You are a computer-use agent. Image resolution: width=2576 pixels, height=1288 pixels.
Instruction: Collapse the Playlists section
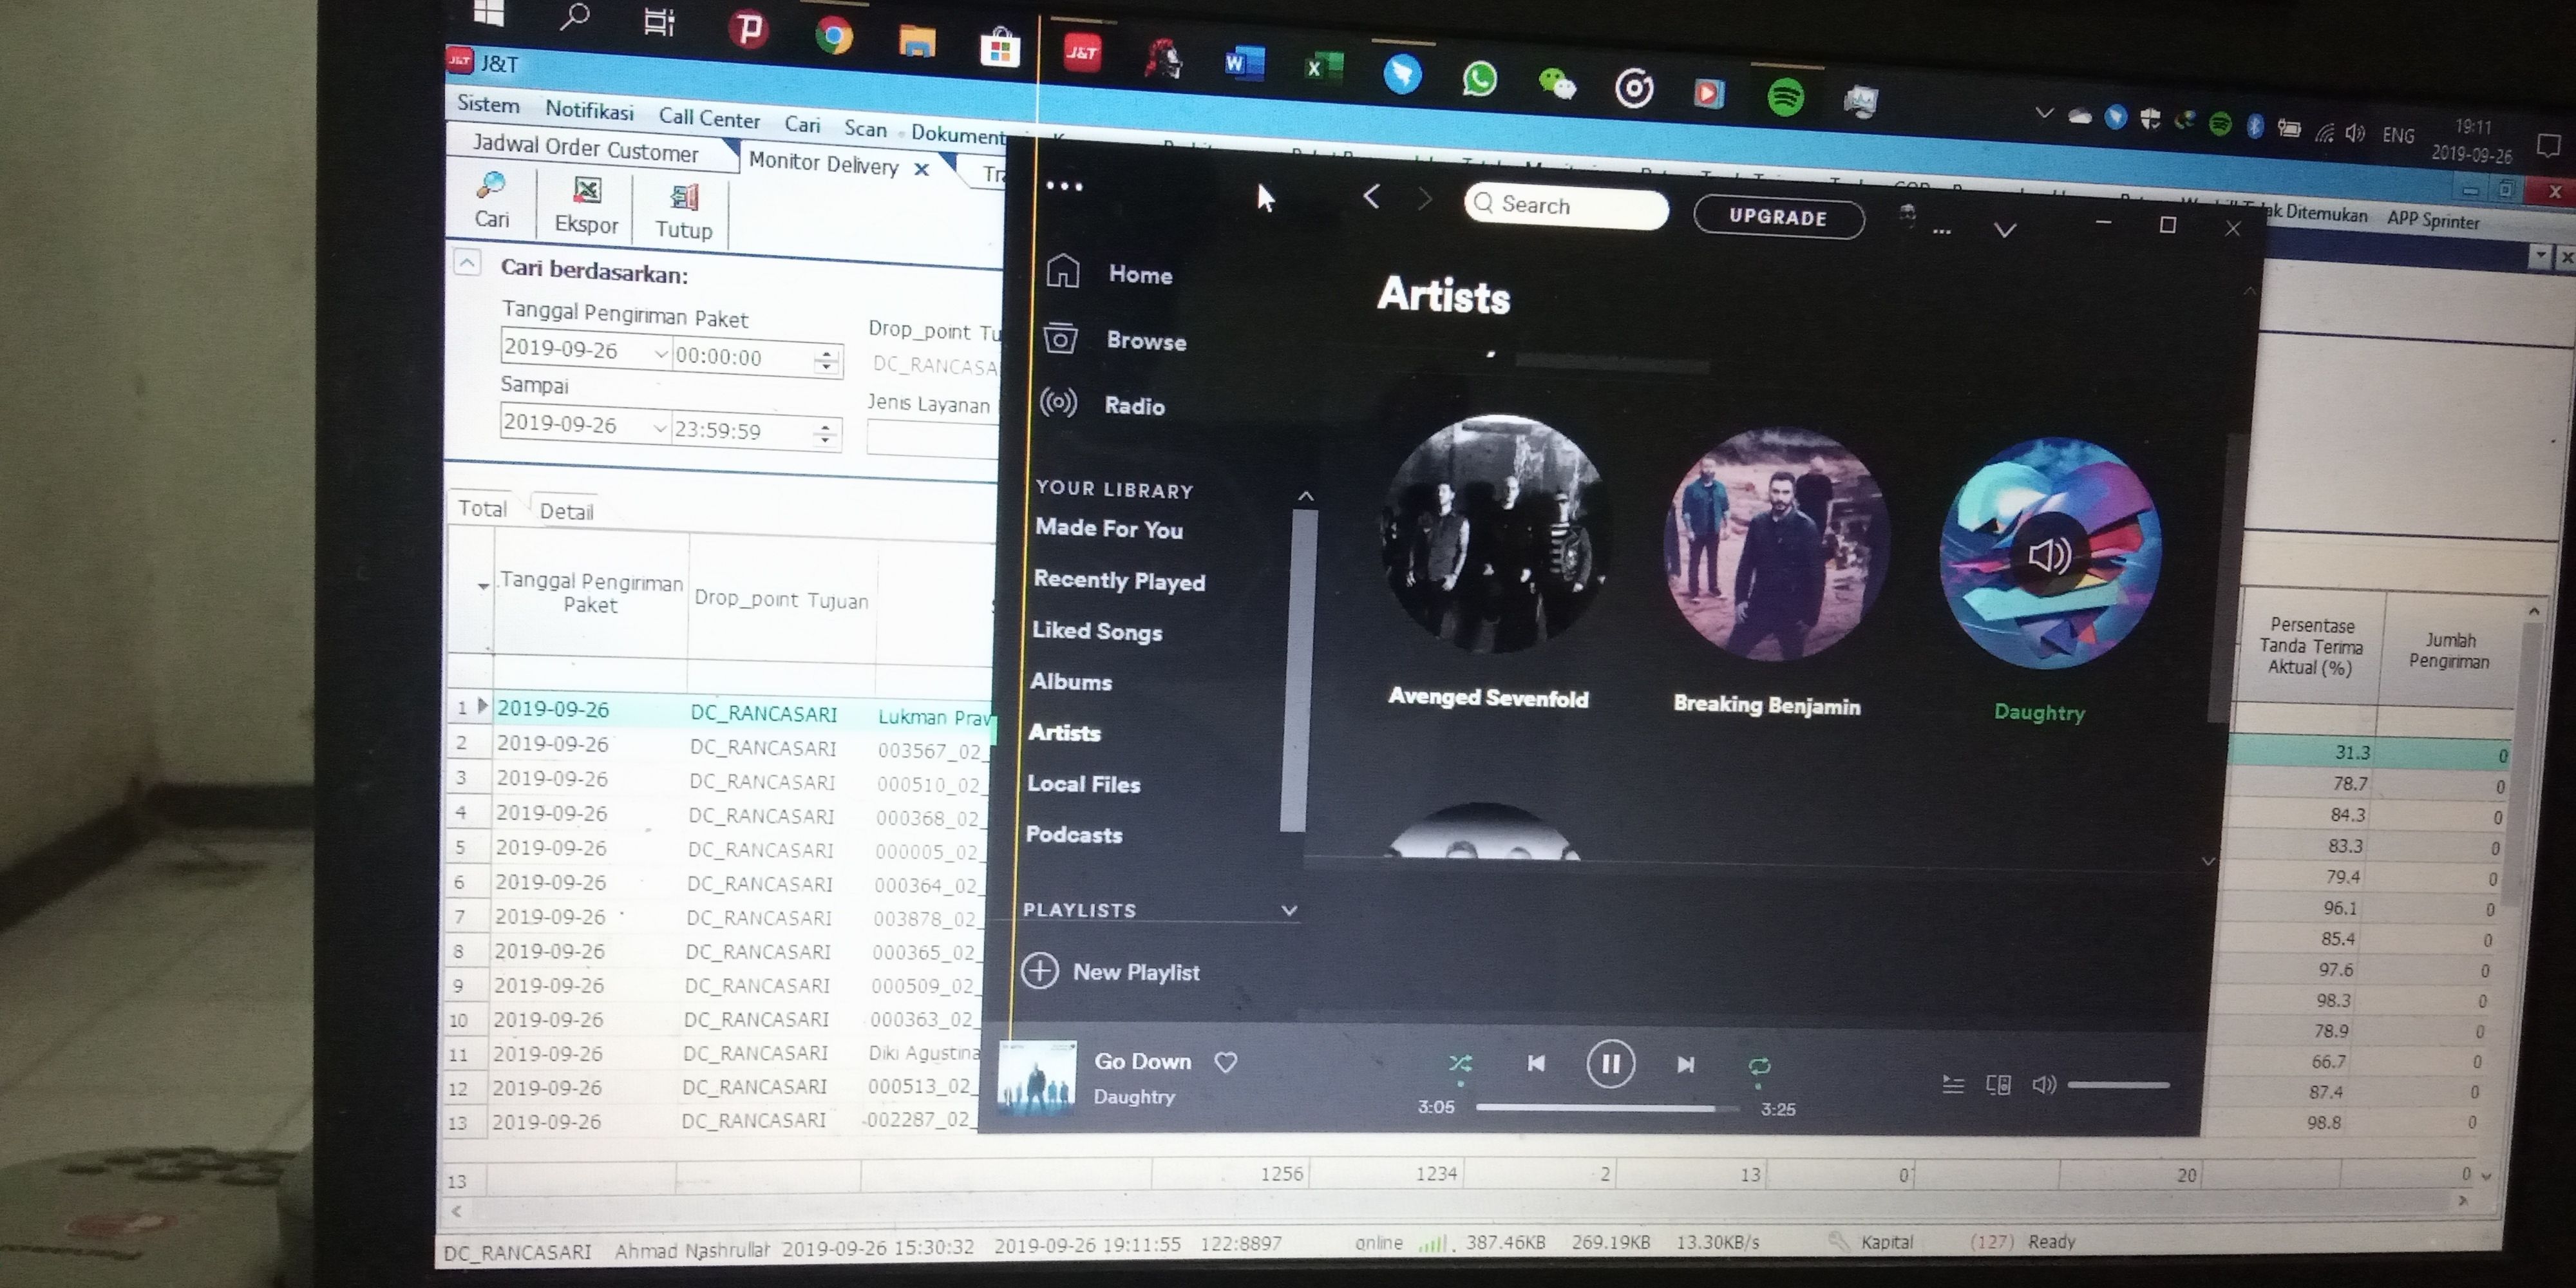coord(1289,910)
